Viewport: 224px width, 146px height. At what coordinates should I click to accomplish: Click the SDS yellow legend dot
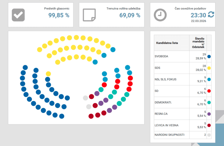click(209, 68)
